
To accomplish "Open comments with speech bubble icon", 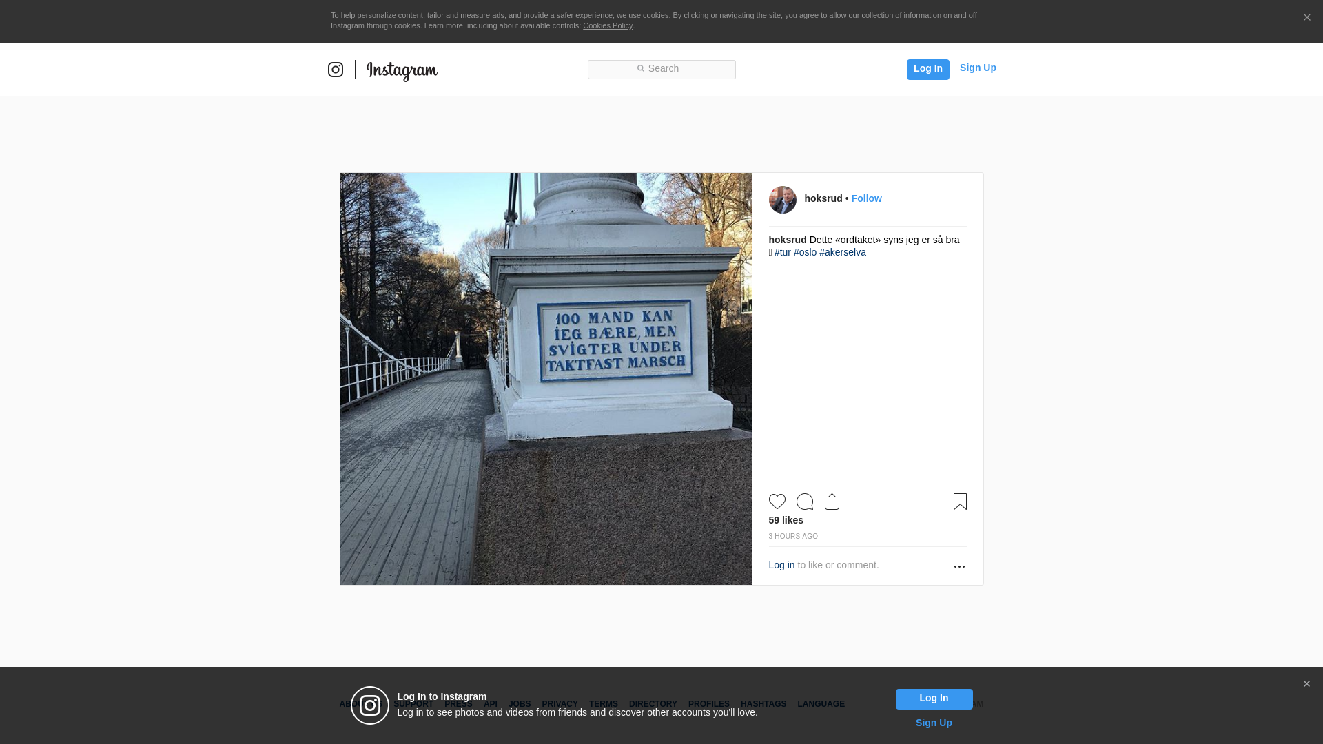I will pos(804,502).
